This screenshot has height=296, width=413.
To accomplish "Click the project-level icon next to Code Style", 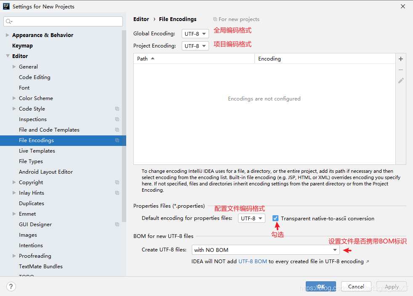I will [117, 109].
